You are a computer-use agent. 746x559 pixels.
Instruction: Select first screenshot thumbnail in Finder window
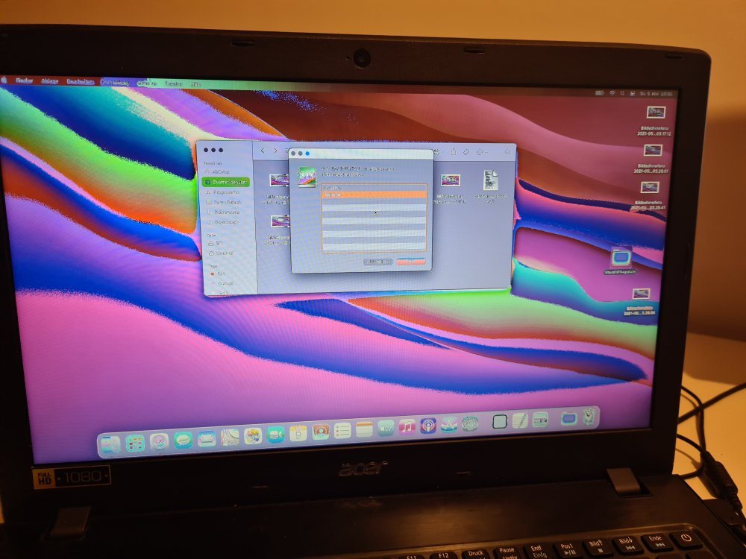[279, 180]
